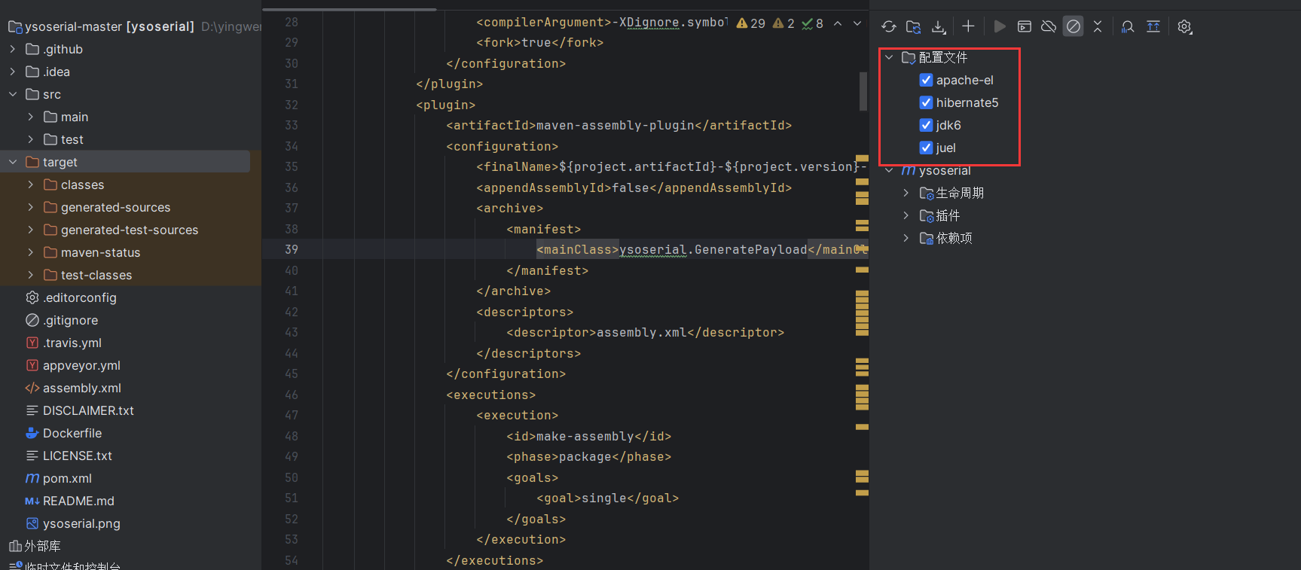The height and width of the screenshot is (570, 1301).
Task: Uncheck the apache-el profile checkbox
Action: coord(927,80)
